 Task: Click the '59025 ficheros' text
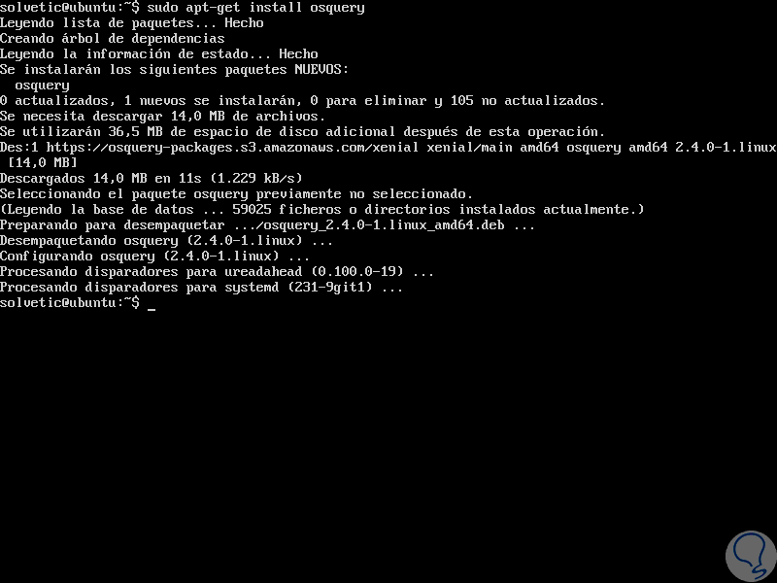pyautogui.click(x=287, y=209)
